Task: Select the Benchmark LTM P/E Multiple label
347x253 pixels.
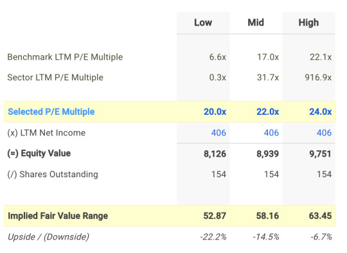Action: click(x=65, y=57)
